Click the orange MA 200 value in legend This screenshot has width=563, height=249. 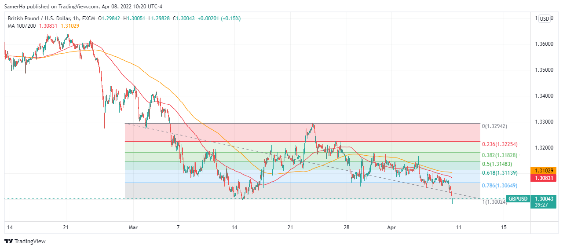tap(71, 26)
